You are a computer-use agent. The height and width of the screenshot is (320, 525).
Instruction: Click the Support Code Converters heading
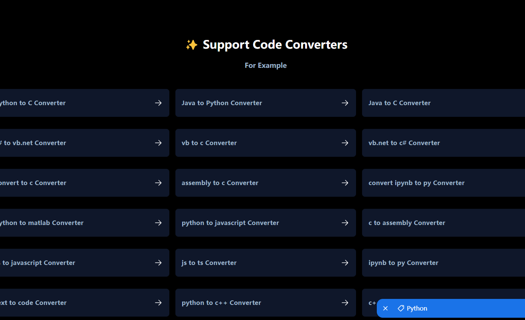pyautogui.click(x=275, y=44)
